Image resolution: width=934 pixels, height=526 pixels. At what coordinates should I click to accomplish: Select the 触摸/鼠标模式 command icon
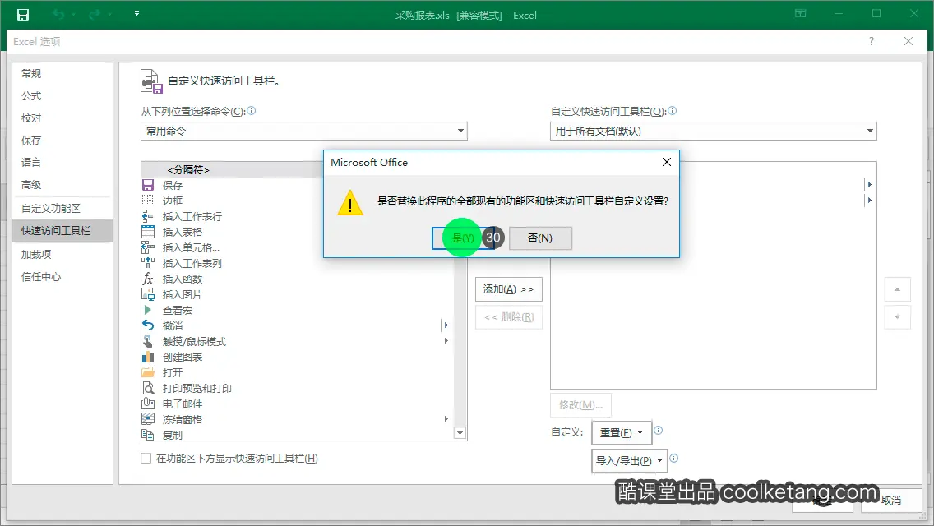[148, 341]
